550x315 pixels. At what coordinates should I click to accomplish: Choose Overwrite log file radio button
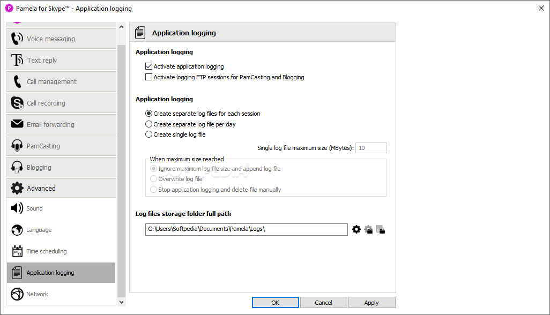click(x=153, y=179)
